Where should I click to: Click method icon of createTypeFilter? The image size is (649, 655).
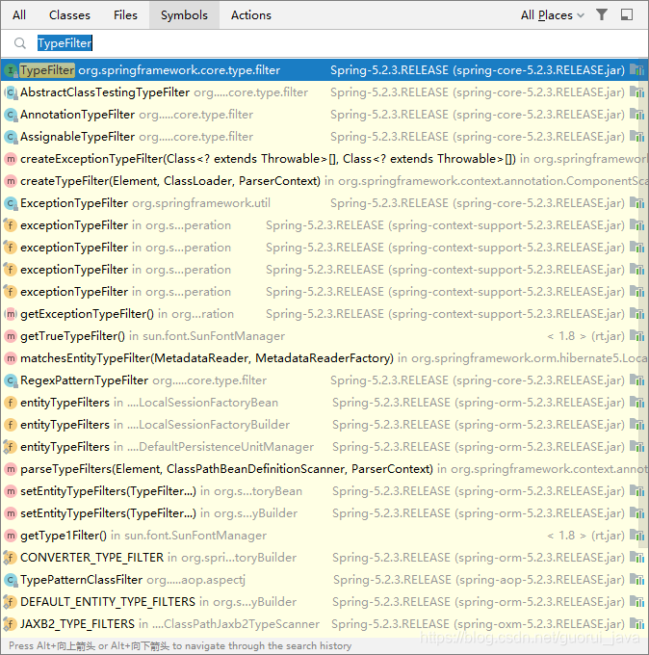point(11,181)
